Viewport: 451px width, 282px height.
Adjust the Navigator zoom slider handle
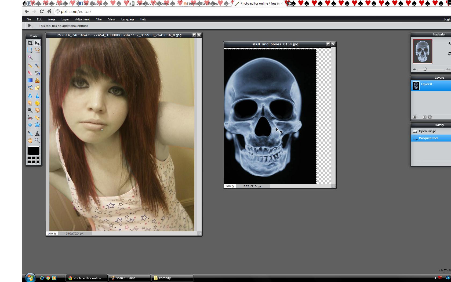[425, 69]
